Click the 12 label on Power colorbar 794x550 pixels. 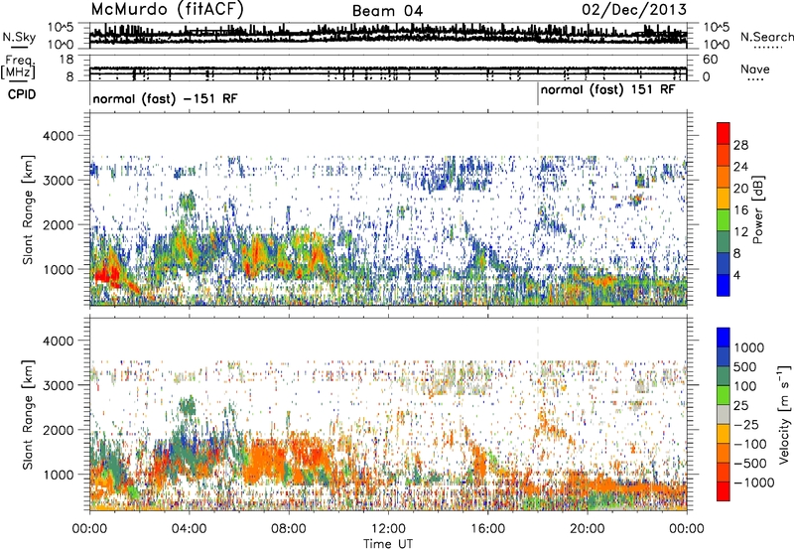pos(740,232)
